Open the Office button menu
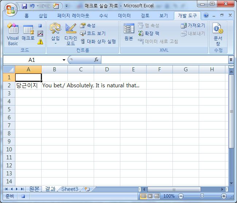Viewport: 237px width, 203px height. pos(11,10)
